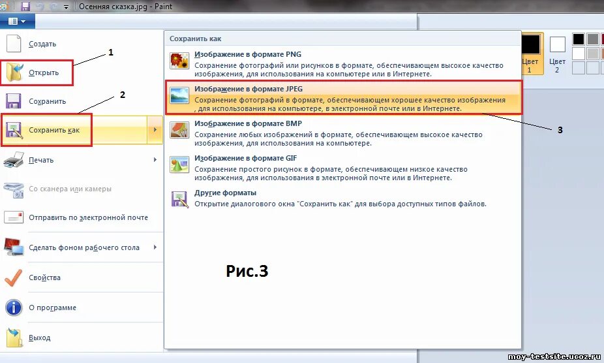Open the Печать printer menu item
Viewport: 604px width, 363px height.
pos(82,160)
